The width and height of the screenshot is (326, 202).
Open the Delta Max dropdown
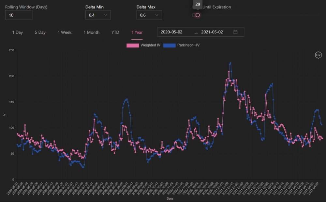pos(149,15)
